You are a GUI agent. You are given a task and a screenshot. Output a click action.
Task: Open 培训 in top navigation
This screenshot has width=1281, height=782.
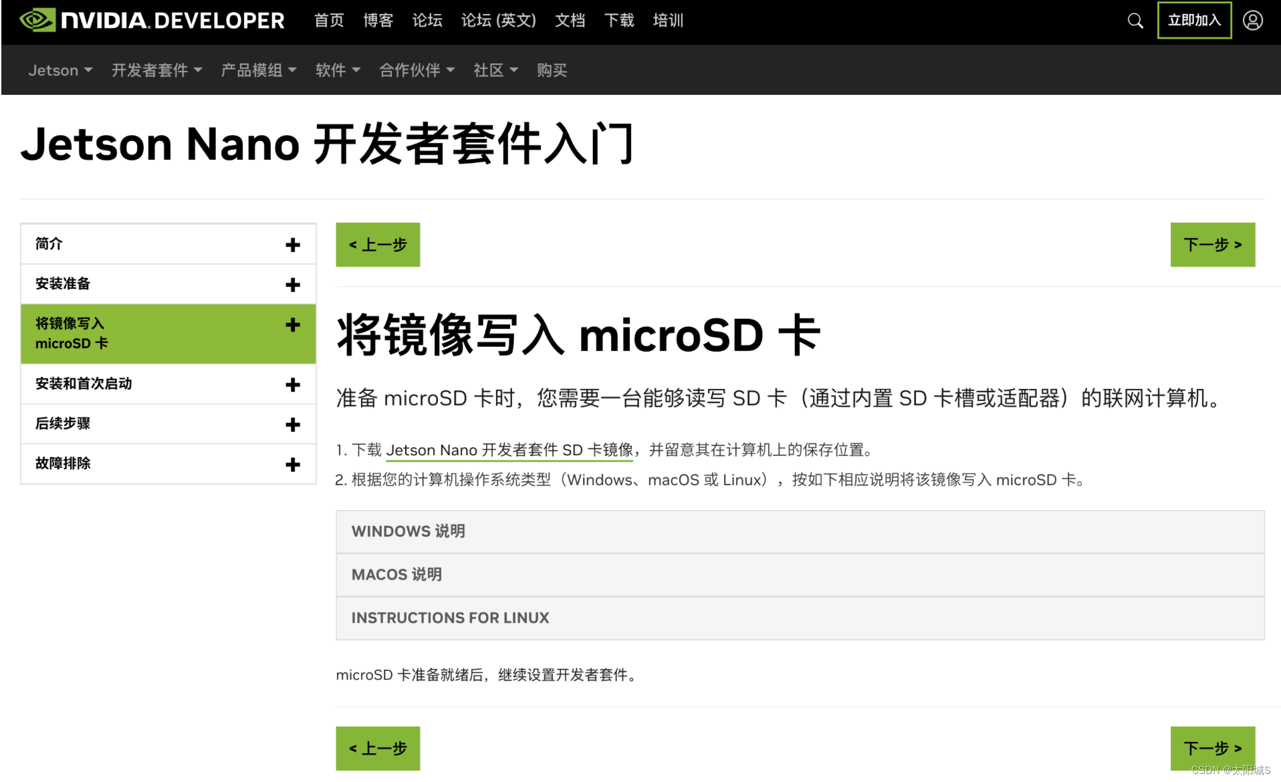pos(668,21)
